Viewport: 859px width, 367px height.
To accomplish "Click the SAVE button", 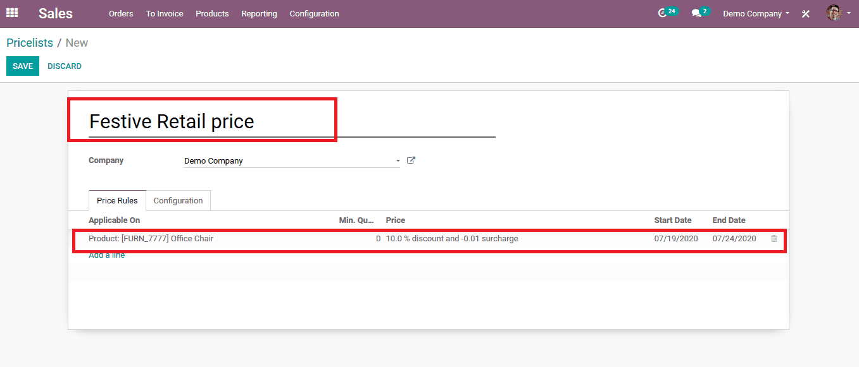I will click(x=23, y=66).
